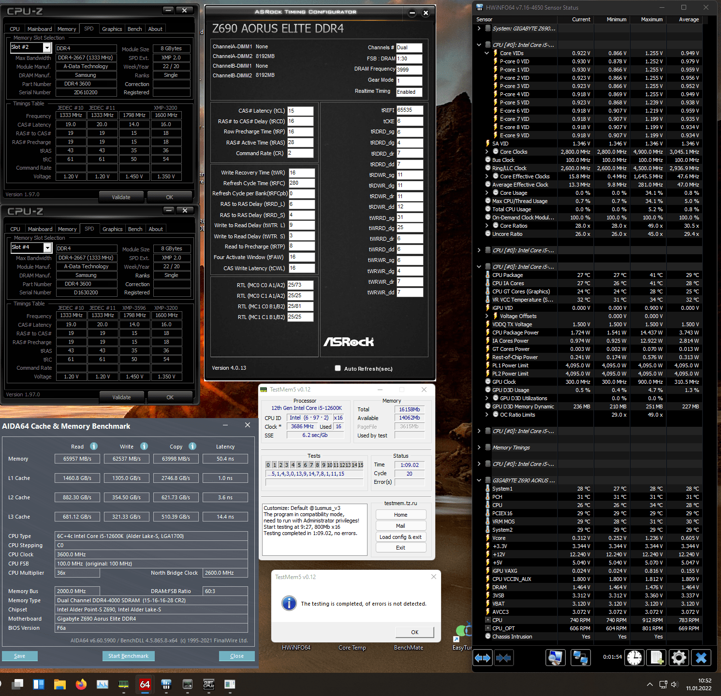Click TestMem5 RAM-stick taskbar icon
This screenshot has width=721, height=696.
pos(124,684)
